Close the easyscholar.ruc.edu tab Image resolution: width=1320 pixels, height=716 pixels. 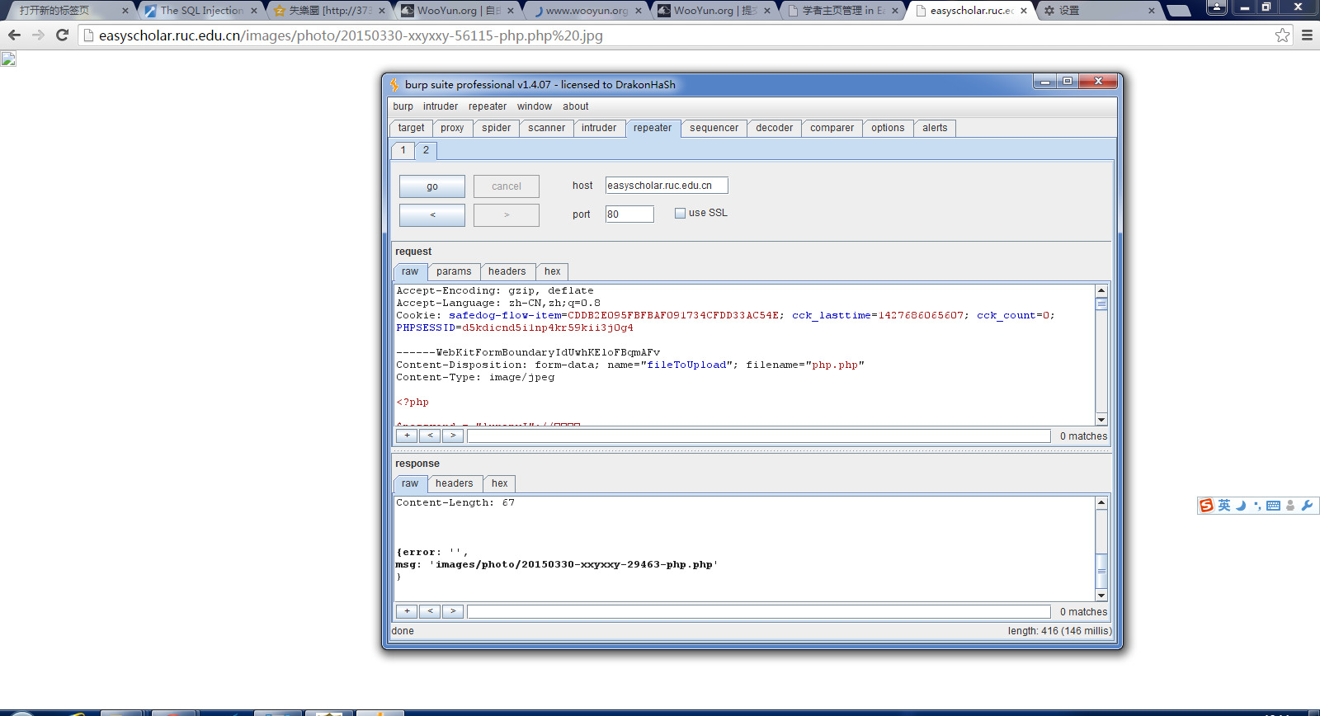coord(1024,11)
